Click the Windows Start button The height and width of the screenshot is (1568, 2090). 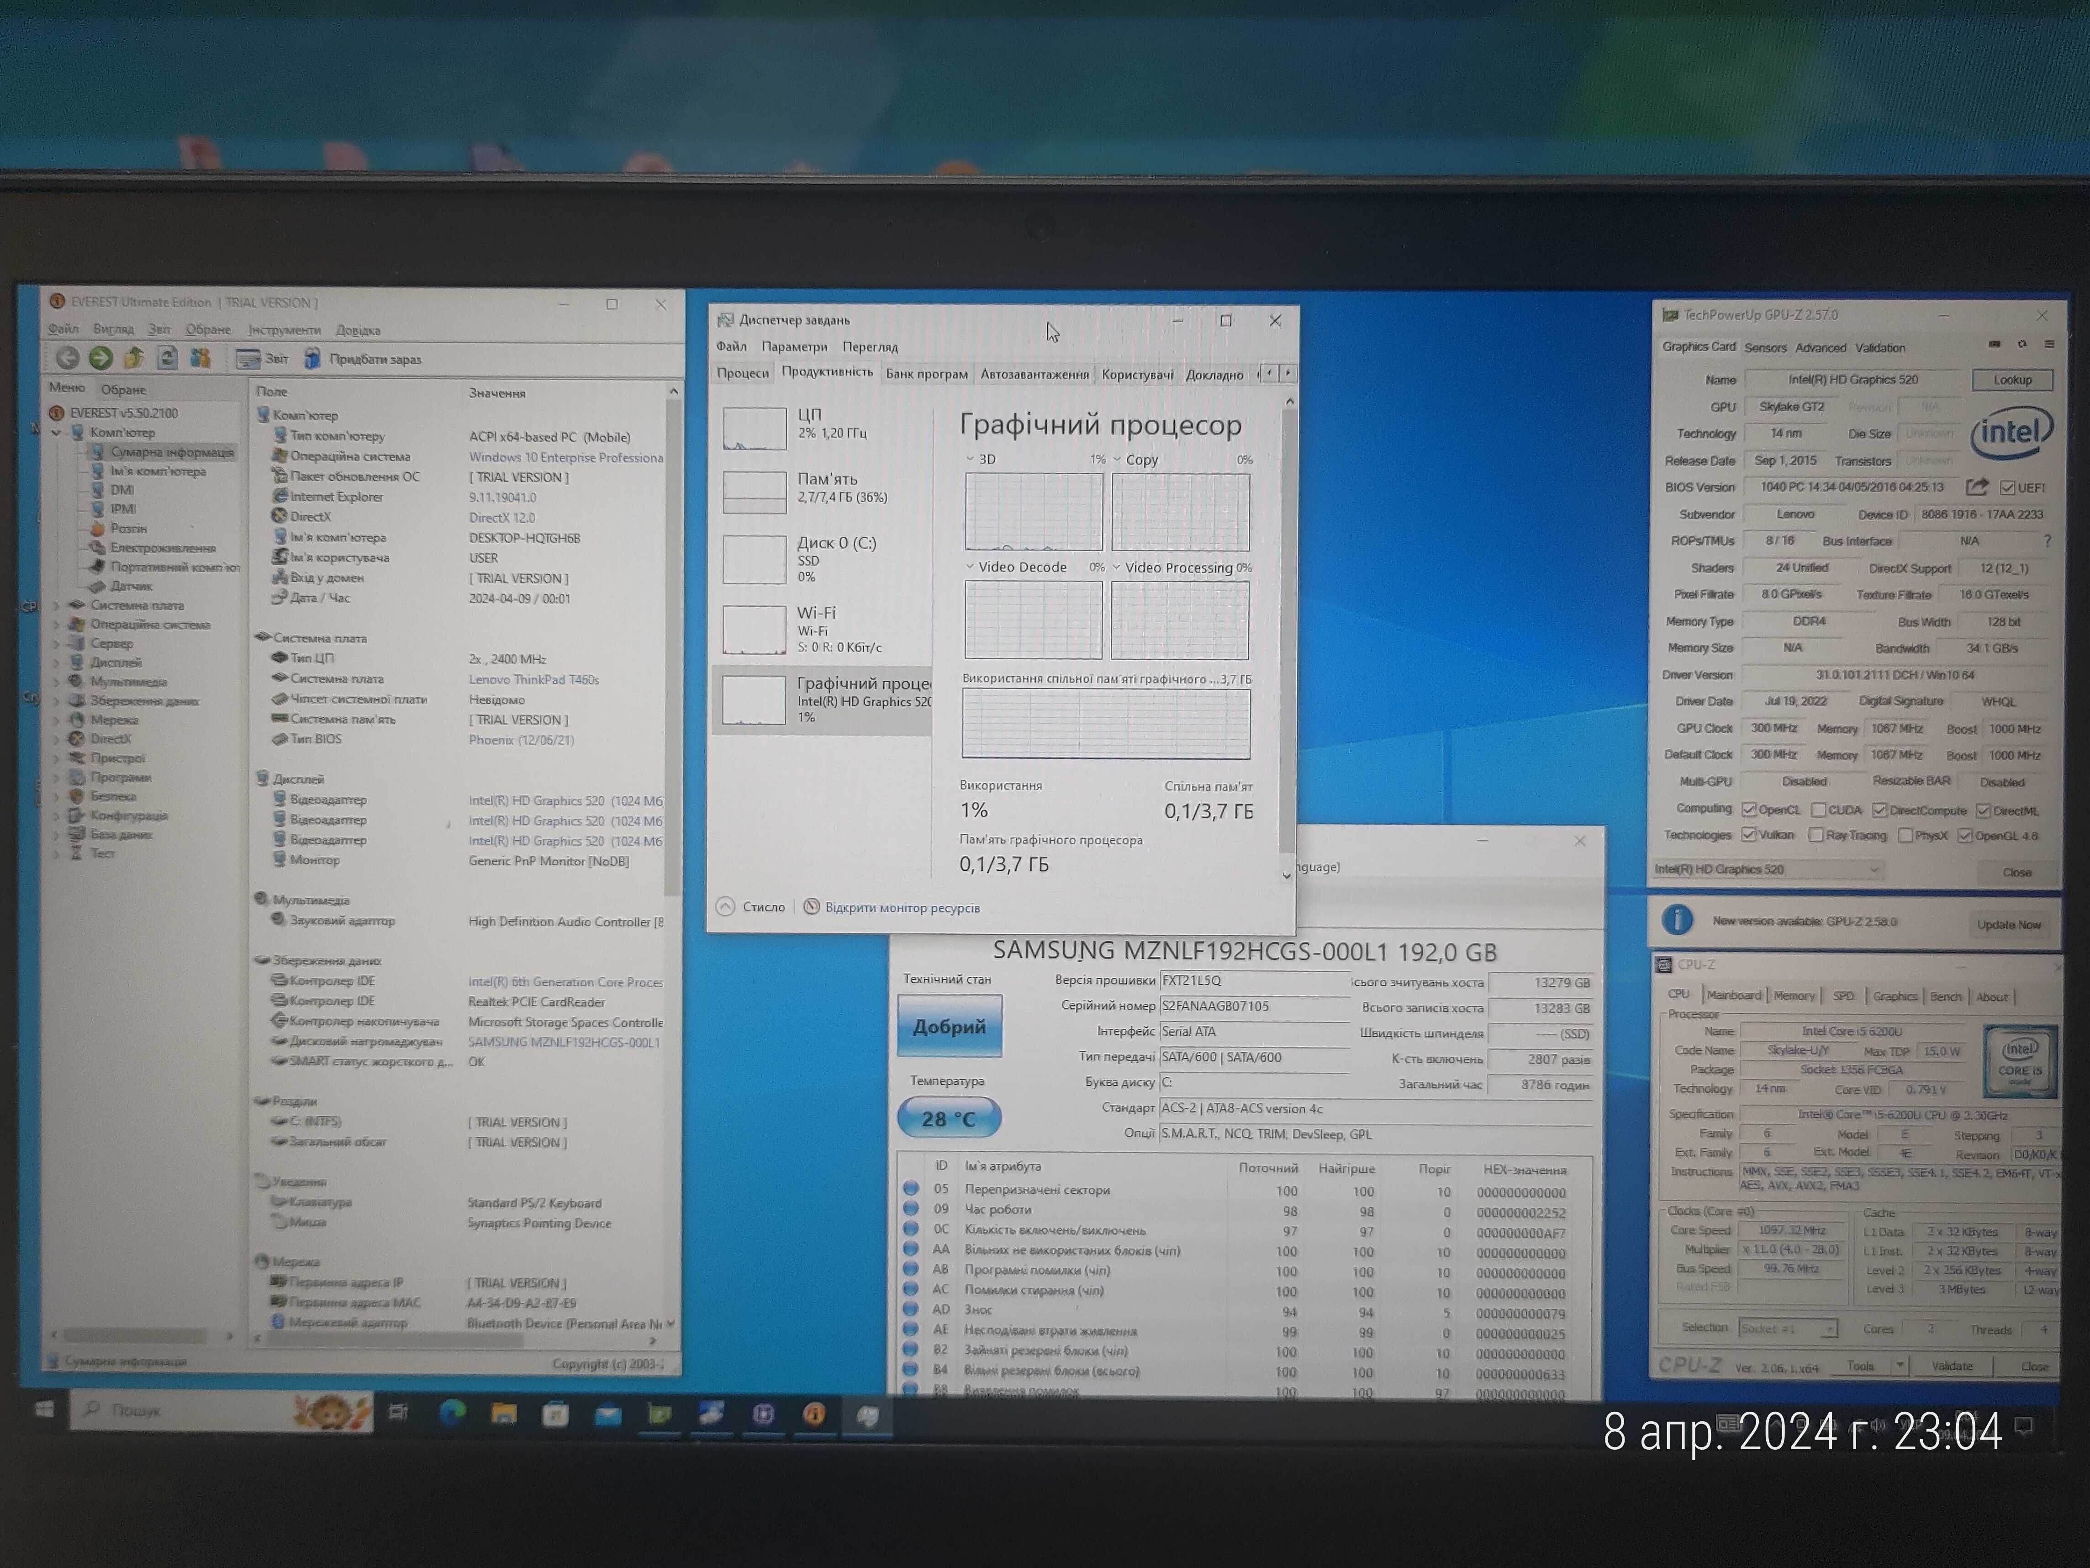point(43,1410)
